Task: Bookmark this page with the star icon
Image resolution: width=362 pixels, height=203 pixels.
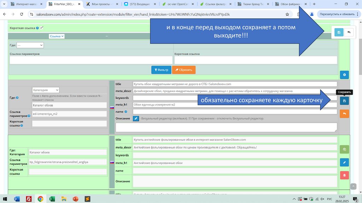Action: point(287,14)
